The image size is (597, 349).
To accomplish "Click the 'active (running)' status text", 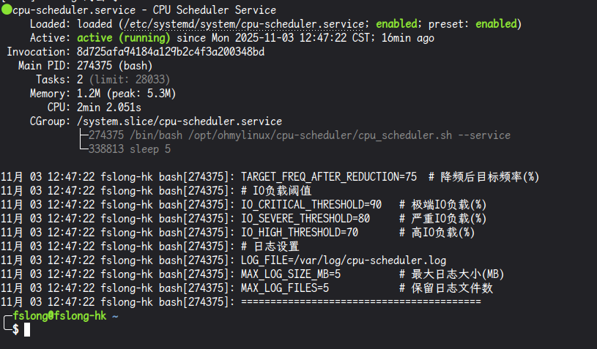I will point(123,37).
